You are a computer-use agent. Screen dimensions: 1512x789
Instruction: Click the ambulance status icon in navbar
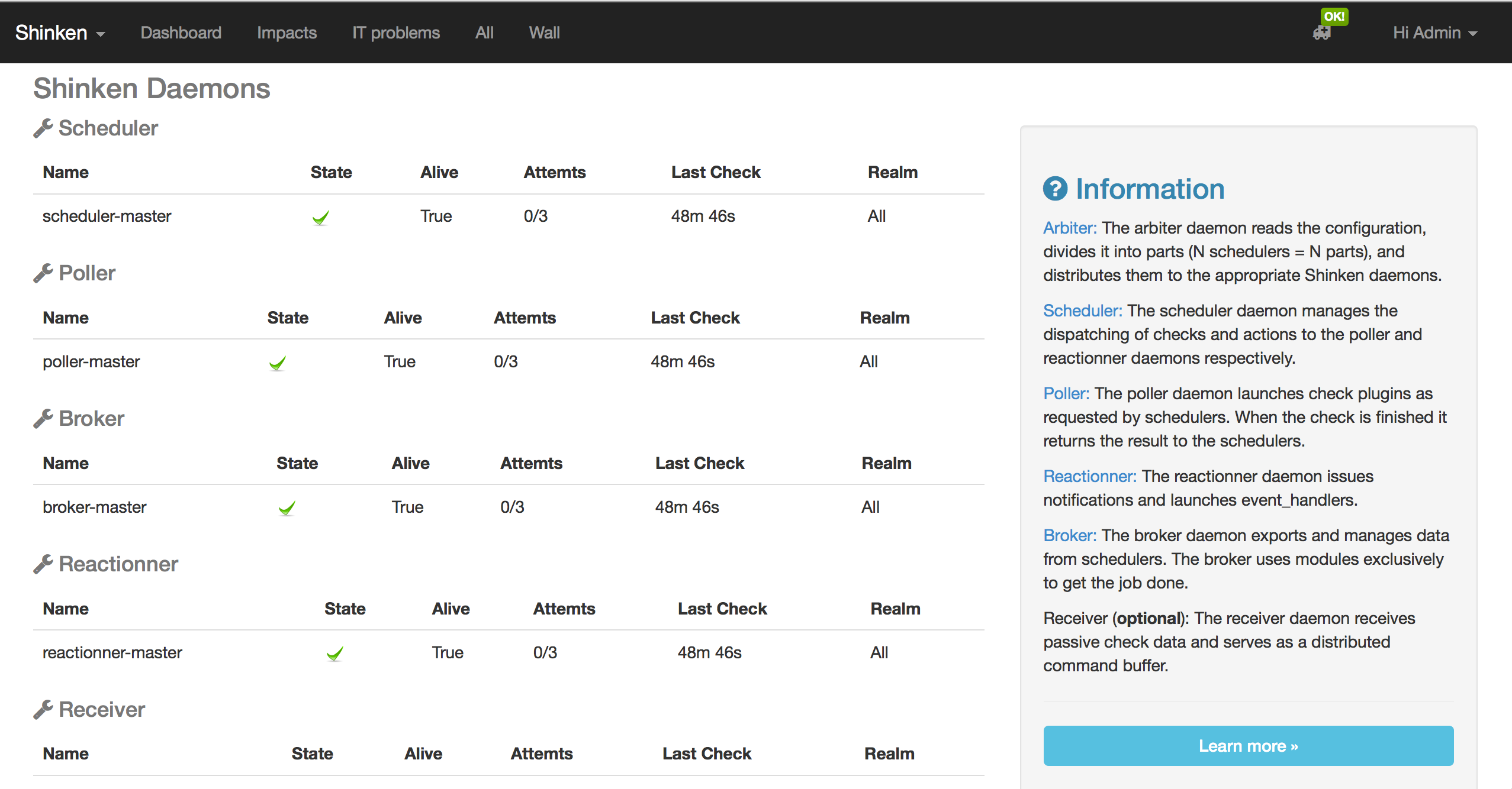1321,33
